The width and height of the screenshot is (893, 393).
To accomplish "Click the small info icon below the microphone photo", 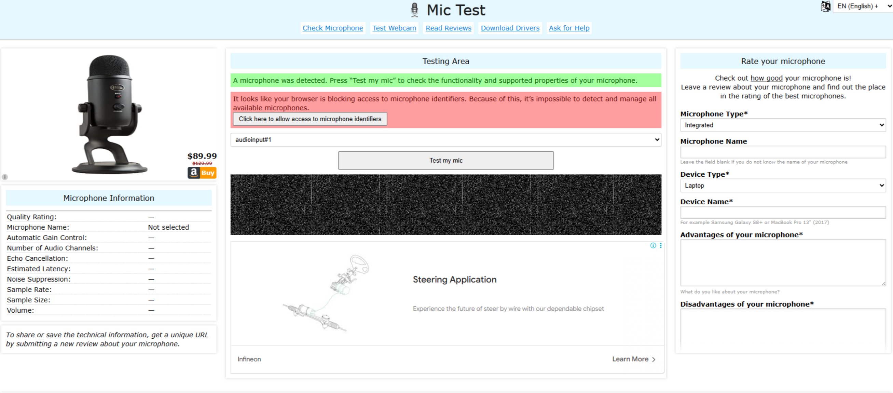I will tap(5, 177).
